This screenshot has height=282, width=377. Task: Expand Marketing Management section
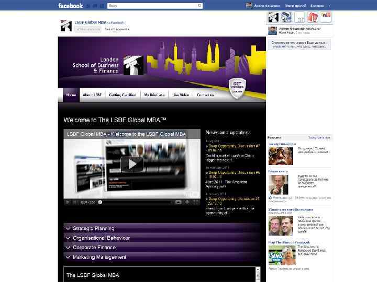point(162,257)
